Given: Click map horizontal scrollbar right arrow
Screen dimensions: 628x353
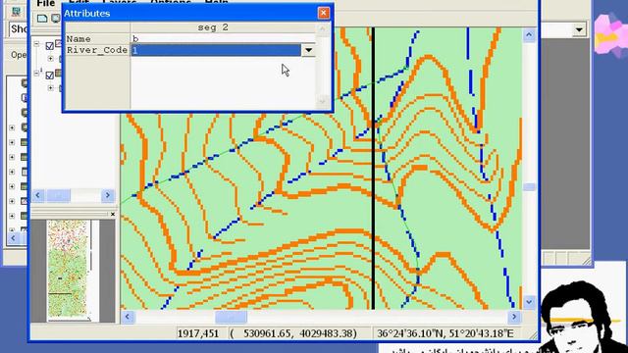Looking at the screenshot, I should (514, 317).
